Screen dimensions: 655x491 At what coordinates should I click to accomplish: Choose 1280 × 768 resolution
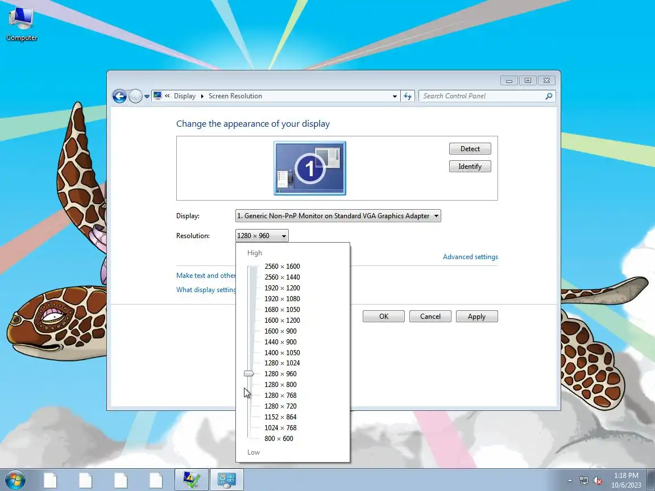tap(280, 396)
